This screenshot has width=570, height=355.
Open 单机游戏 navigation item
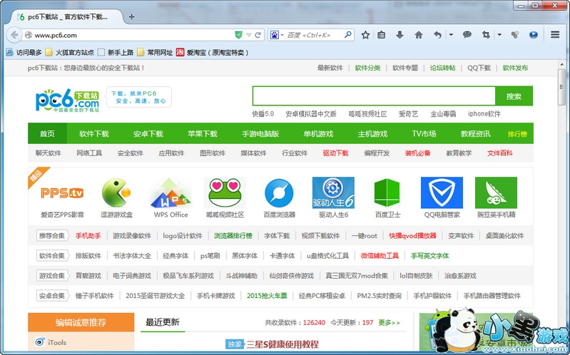(318, 133)
